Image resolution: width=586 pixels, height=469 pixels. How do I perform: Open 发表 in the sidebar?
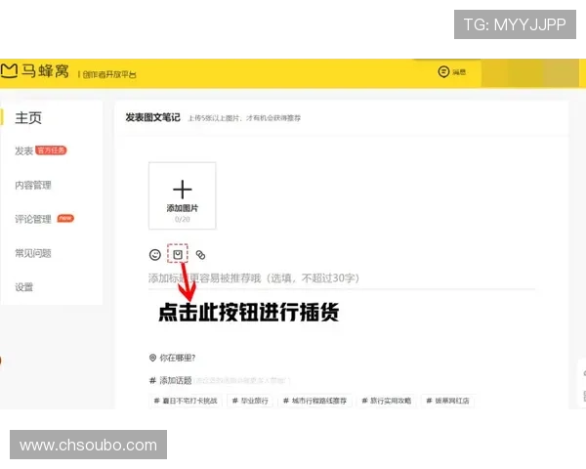point(23,150)
